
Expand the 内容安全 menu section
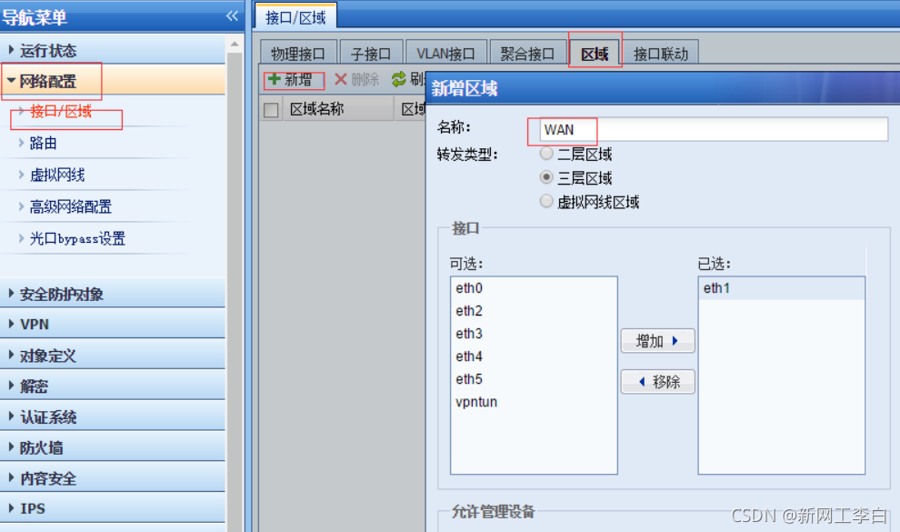click(x=113, y=478)
